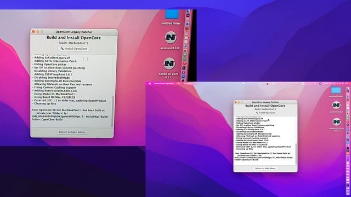
Task: Click Install OpenCore in the enlarged inset window
Action: (x=74, y=49)
